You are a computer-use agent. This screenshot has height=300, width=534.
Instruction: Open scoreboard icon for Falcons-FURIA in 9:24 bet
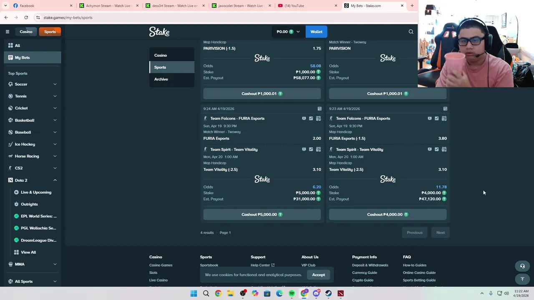click(318, 118)
